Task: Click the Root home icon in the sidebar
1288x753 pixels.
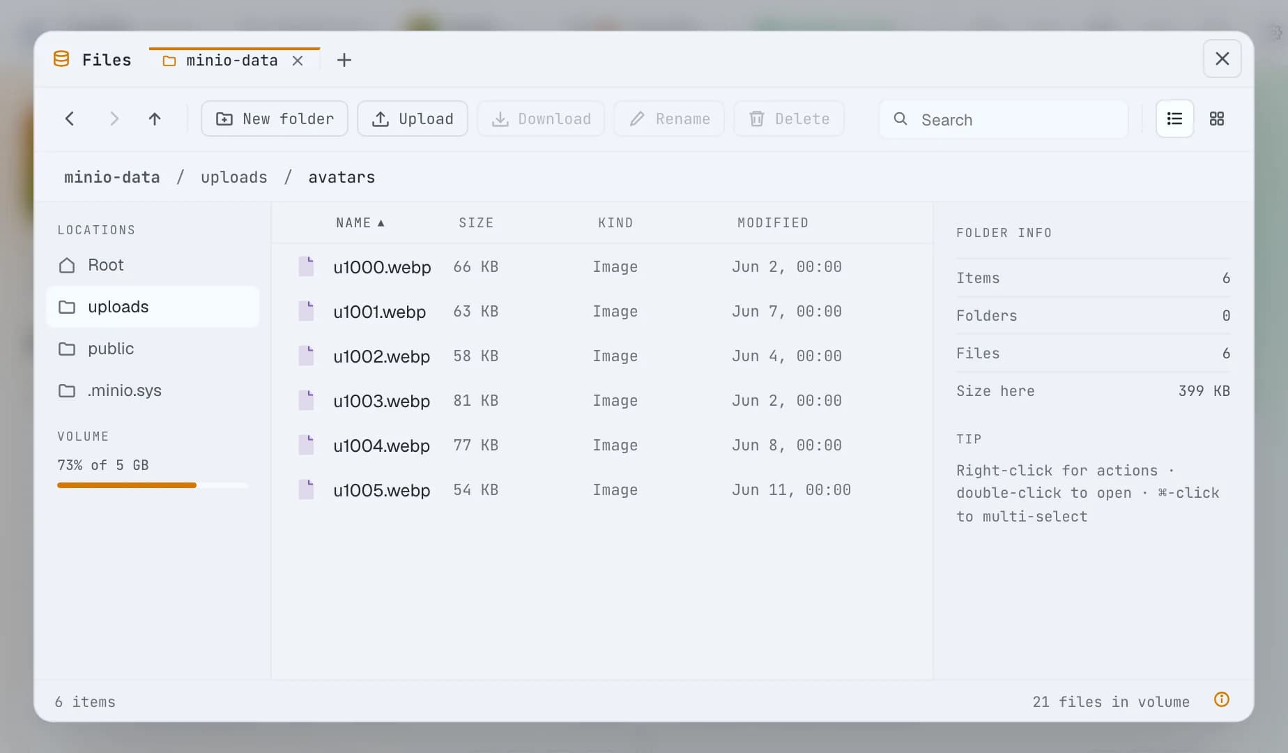Action: click(67, 265)
